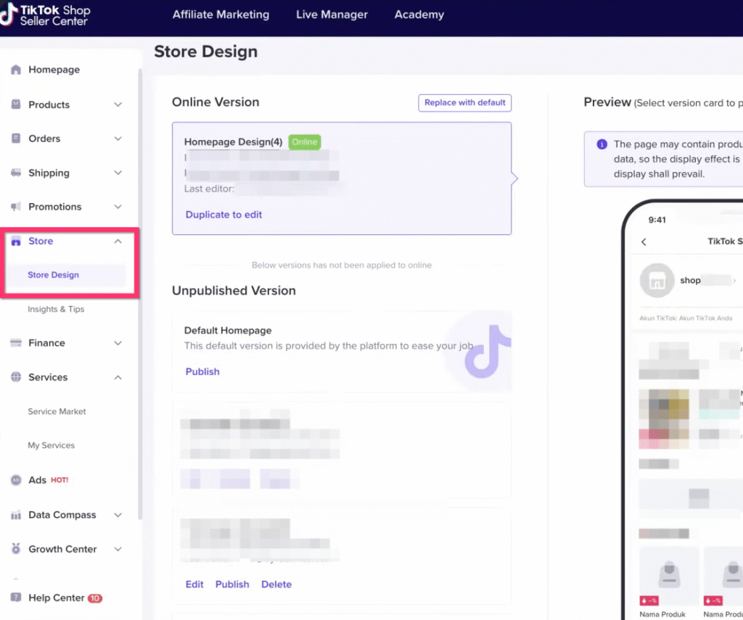The image size is (743, 620).
Task: Click the first Nama Produk thumbnail
Action: [x=669, y=576]
